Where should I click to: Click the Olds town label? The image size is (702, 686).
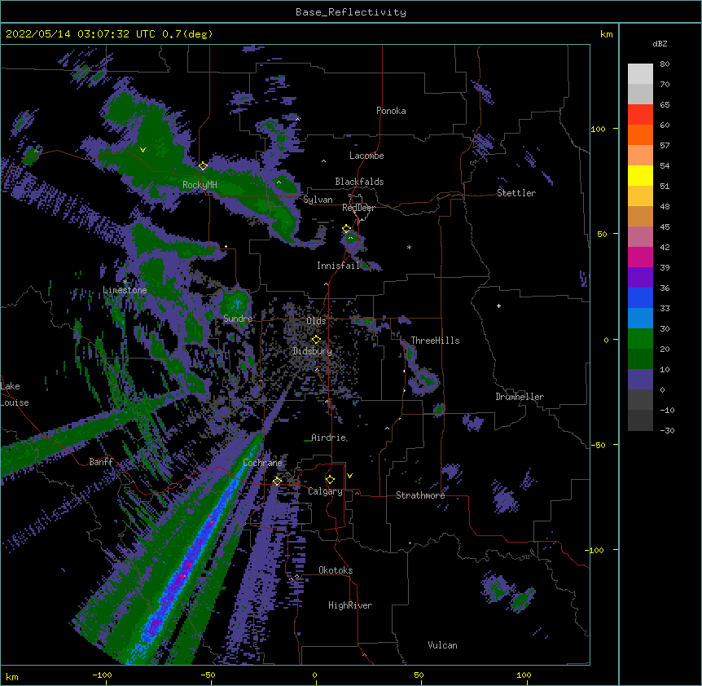point(316,321)
